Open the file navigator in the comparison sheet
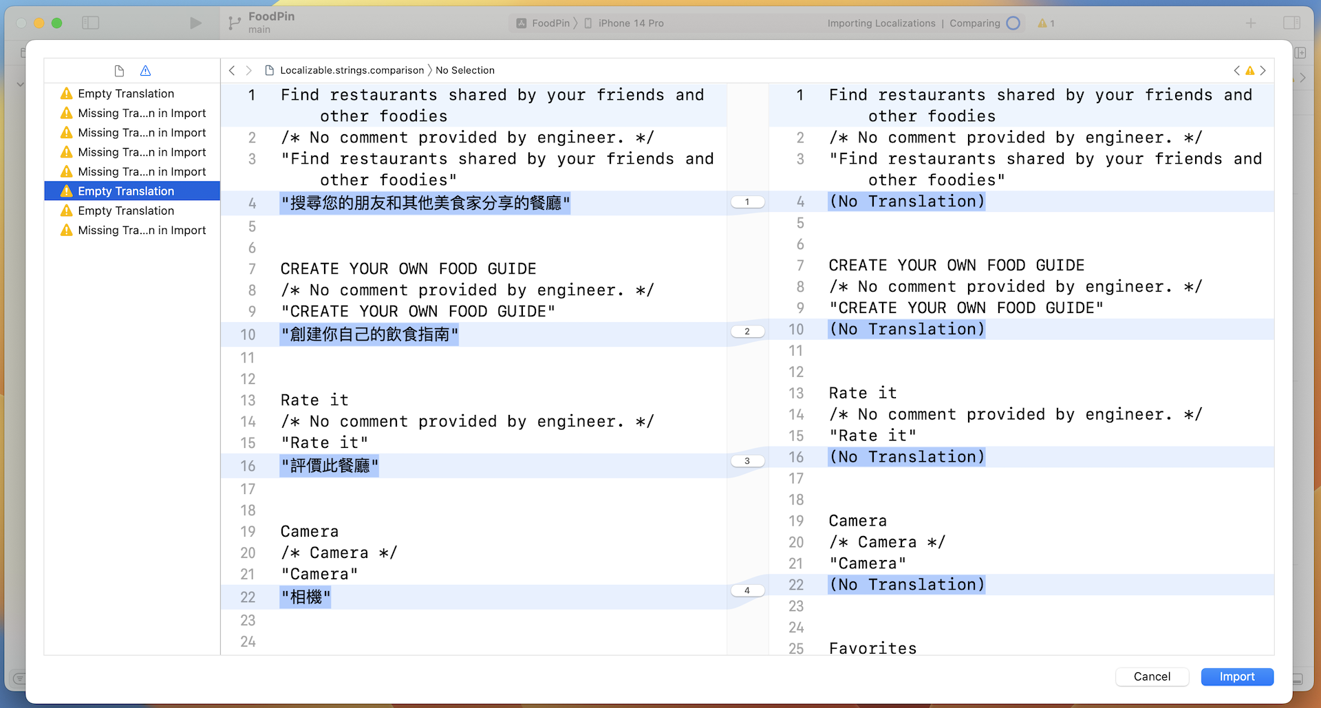Viewport: 1321px width, 708px height. [x=118, y=70]
